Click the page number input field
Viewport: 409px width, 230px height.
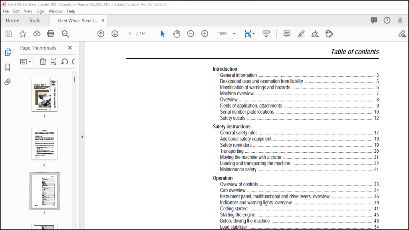[130, 34]
